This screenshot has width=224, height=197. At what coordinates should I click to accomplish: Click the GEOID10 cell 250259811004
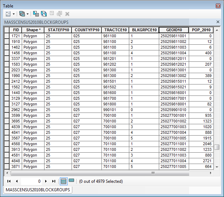coord(174,53)
